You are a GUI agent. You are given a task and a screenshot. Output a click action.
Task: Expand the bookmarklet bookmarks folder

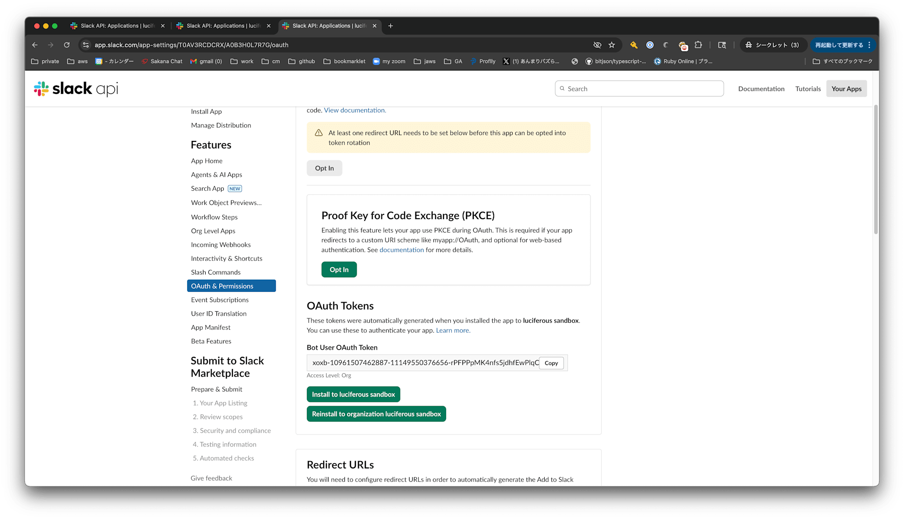344,61
